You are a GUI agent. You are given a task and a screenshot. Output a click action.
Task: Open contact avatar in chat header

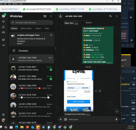pyautogui.click(x=60, y=16)
